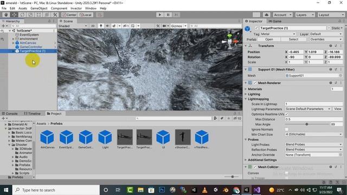The image size is (347, 195).
Task: Select the Light prefab asset
Action: coord(105,139)
